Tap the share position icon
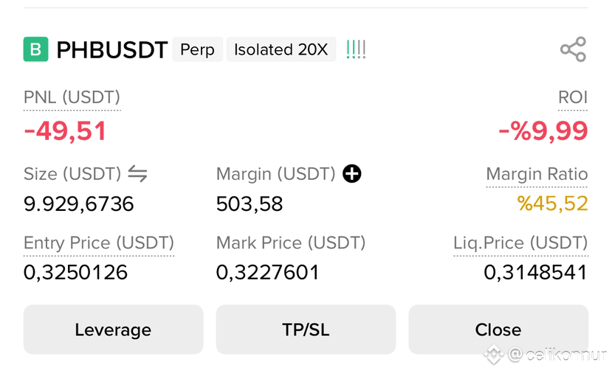 573,49
